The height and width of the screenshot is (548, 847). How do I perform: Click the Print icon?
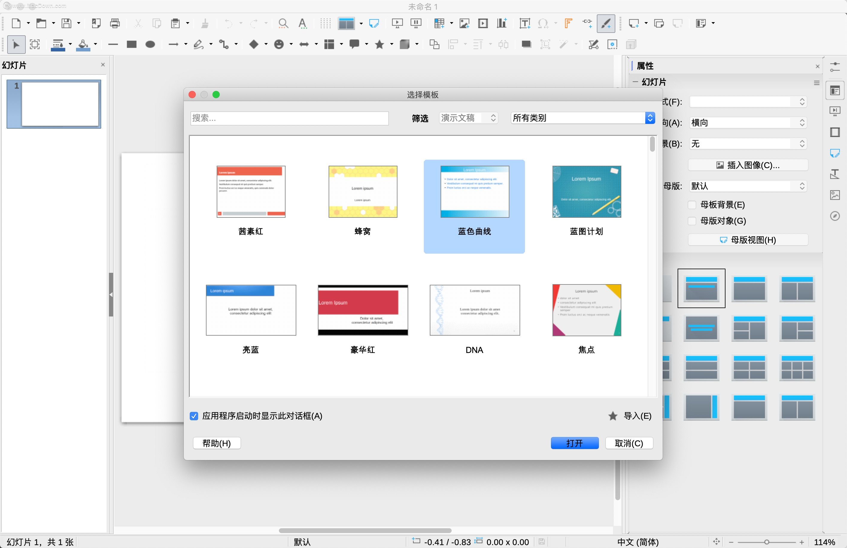tap(115, 23)
